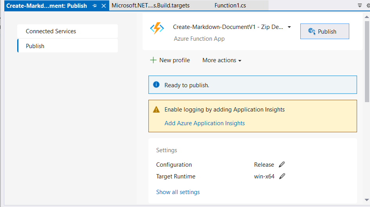Edit the Configuration setting with the pencil icon
The image size is (370, 207).
[282, 164]
